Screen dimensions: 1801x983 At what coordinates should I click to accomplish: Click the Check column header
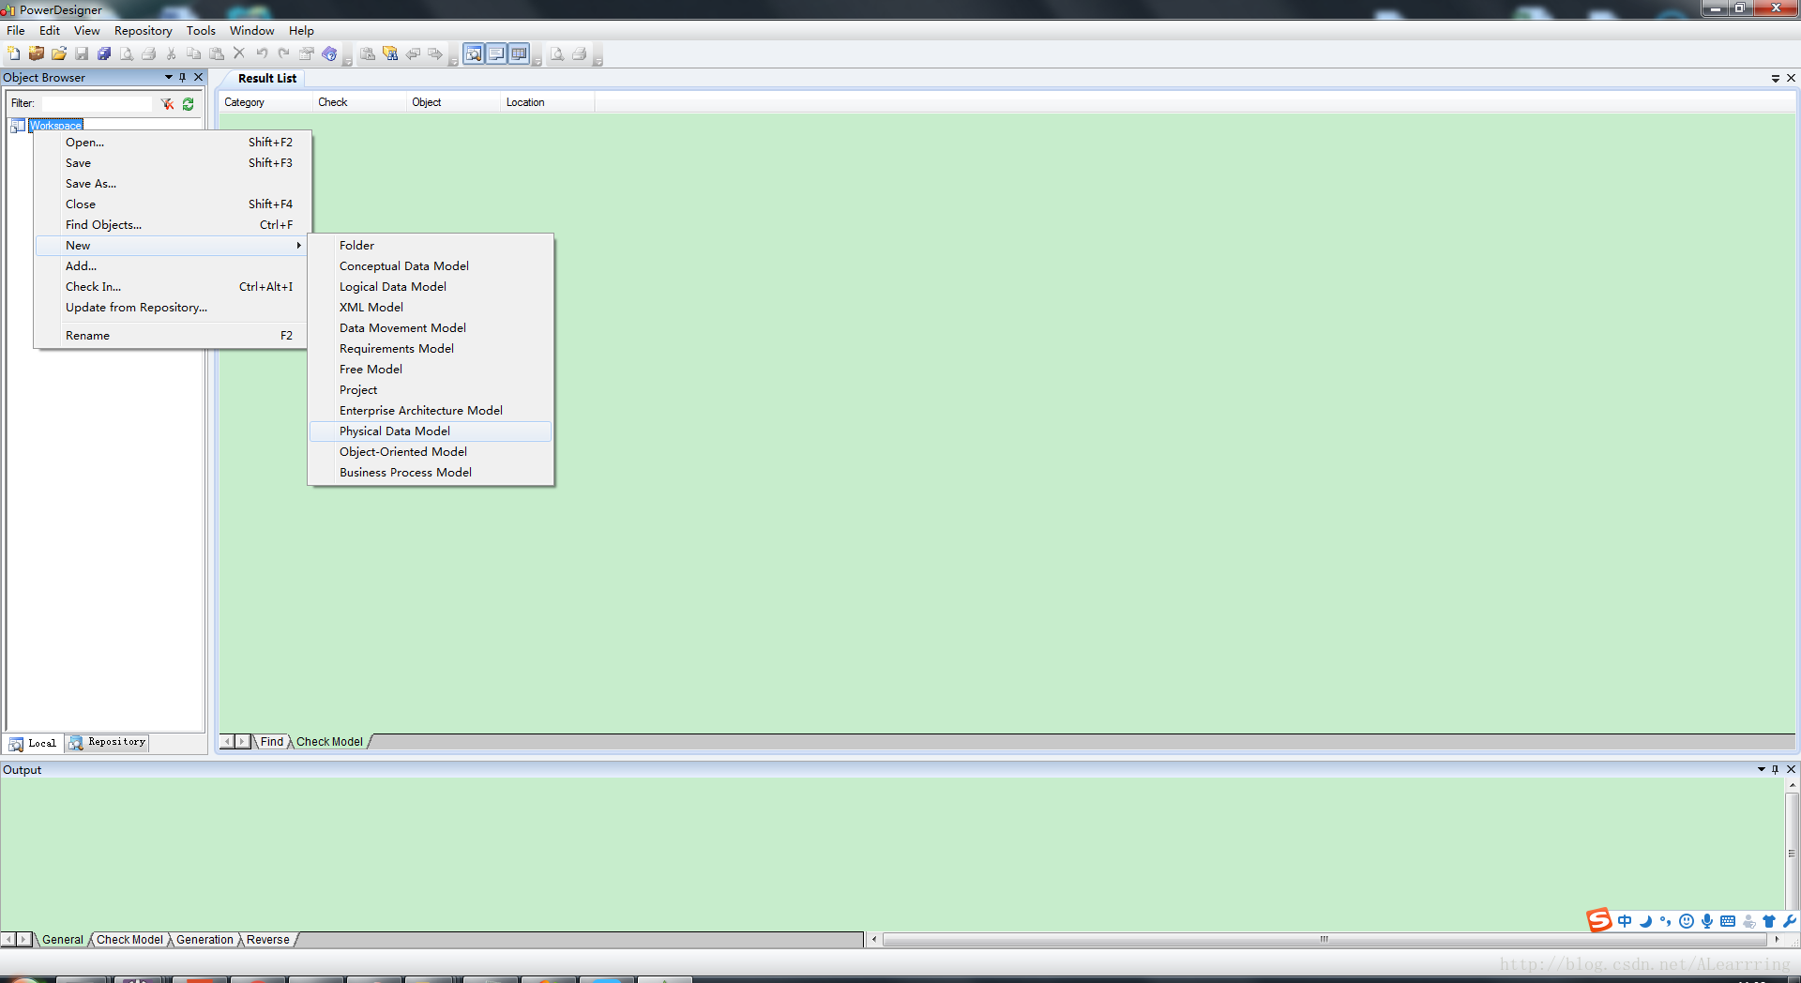[x=359, y=102]
